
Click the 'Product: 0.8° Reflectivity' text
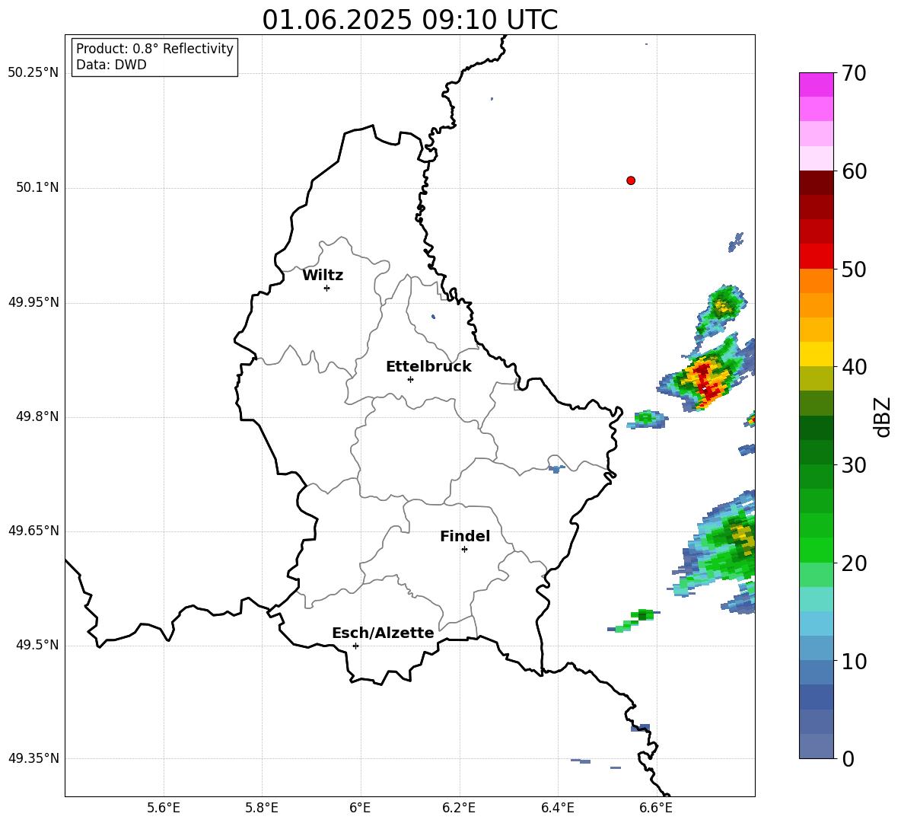[x=154, y=49]
